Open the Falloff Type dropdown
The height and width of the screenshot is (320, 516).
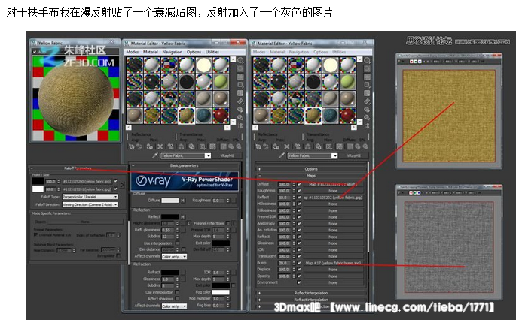(90, 197)
